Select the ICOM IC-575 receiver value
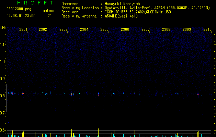The width and height of the screenshot is (216, 137). (138, 12)
